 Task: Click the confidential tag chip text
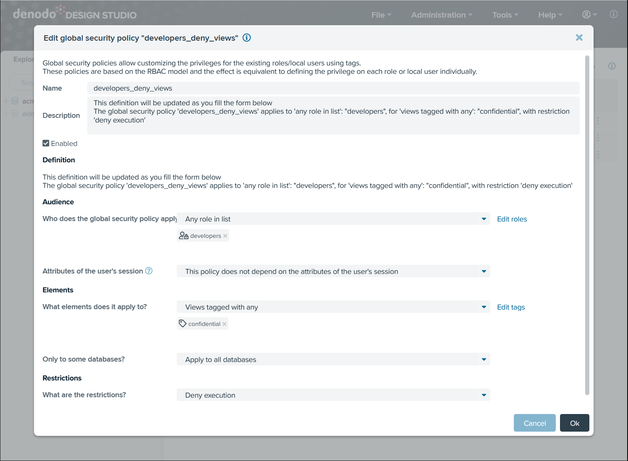(x=204, y=324)
